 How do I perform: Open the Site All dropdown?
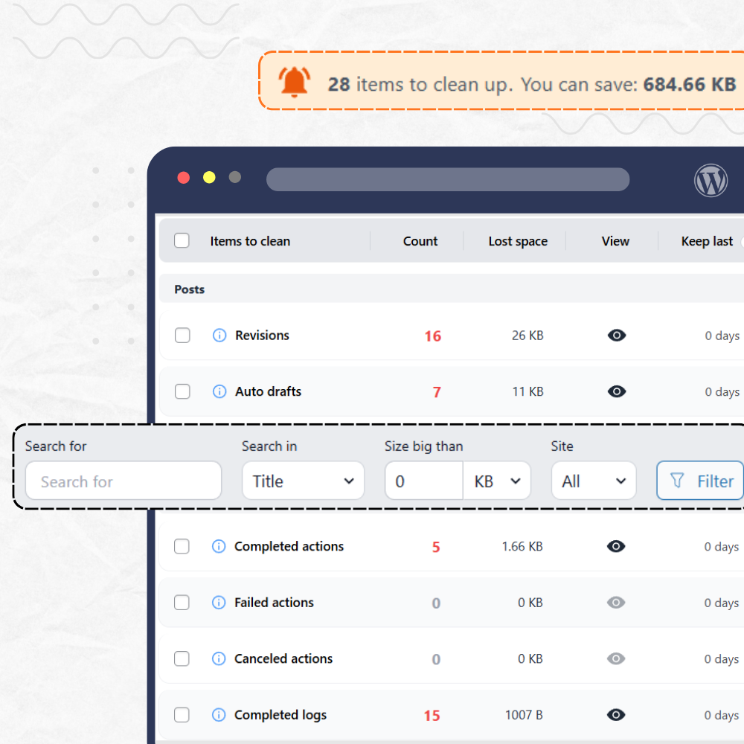(x=593, y=481)
